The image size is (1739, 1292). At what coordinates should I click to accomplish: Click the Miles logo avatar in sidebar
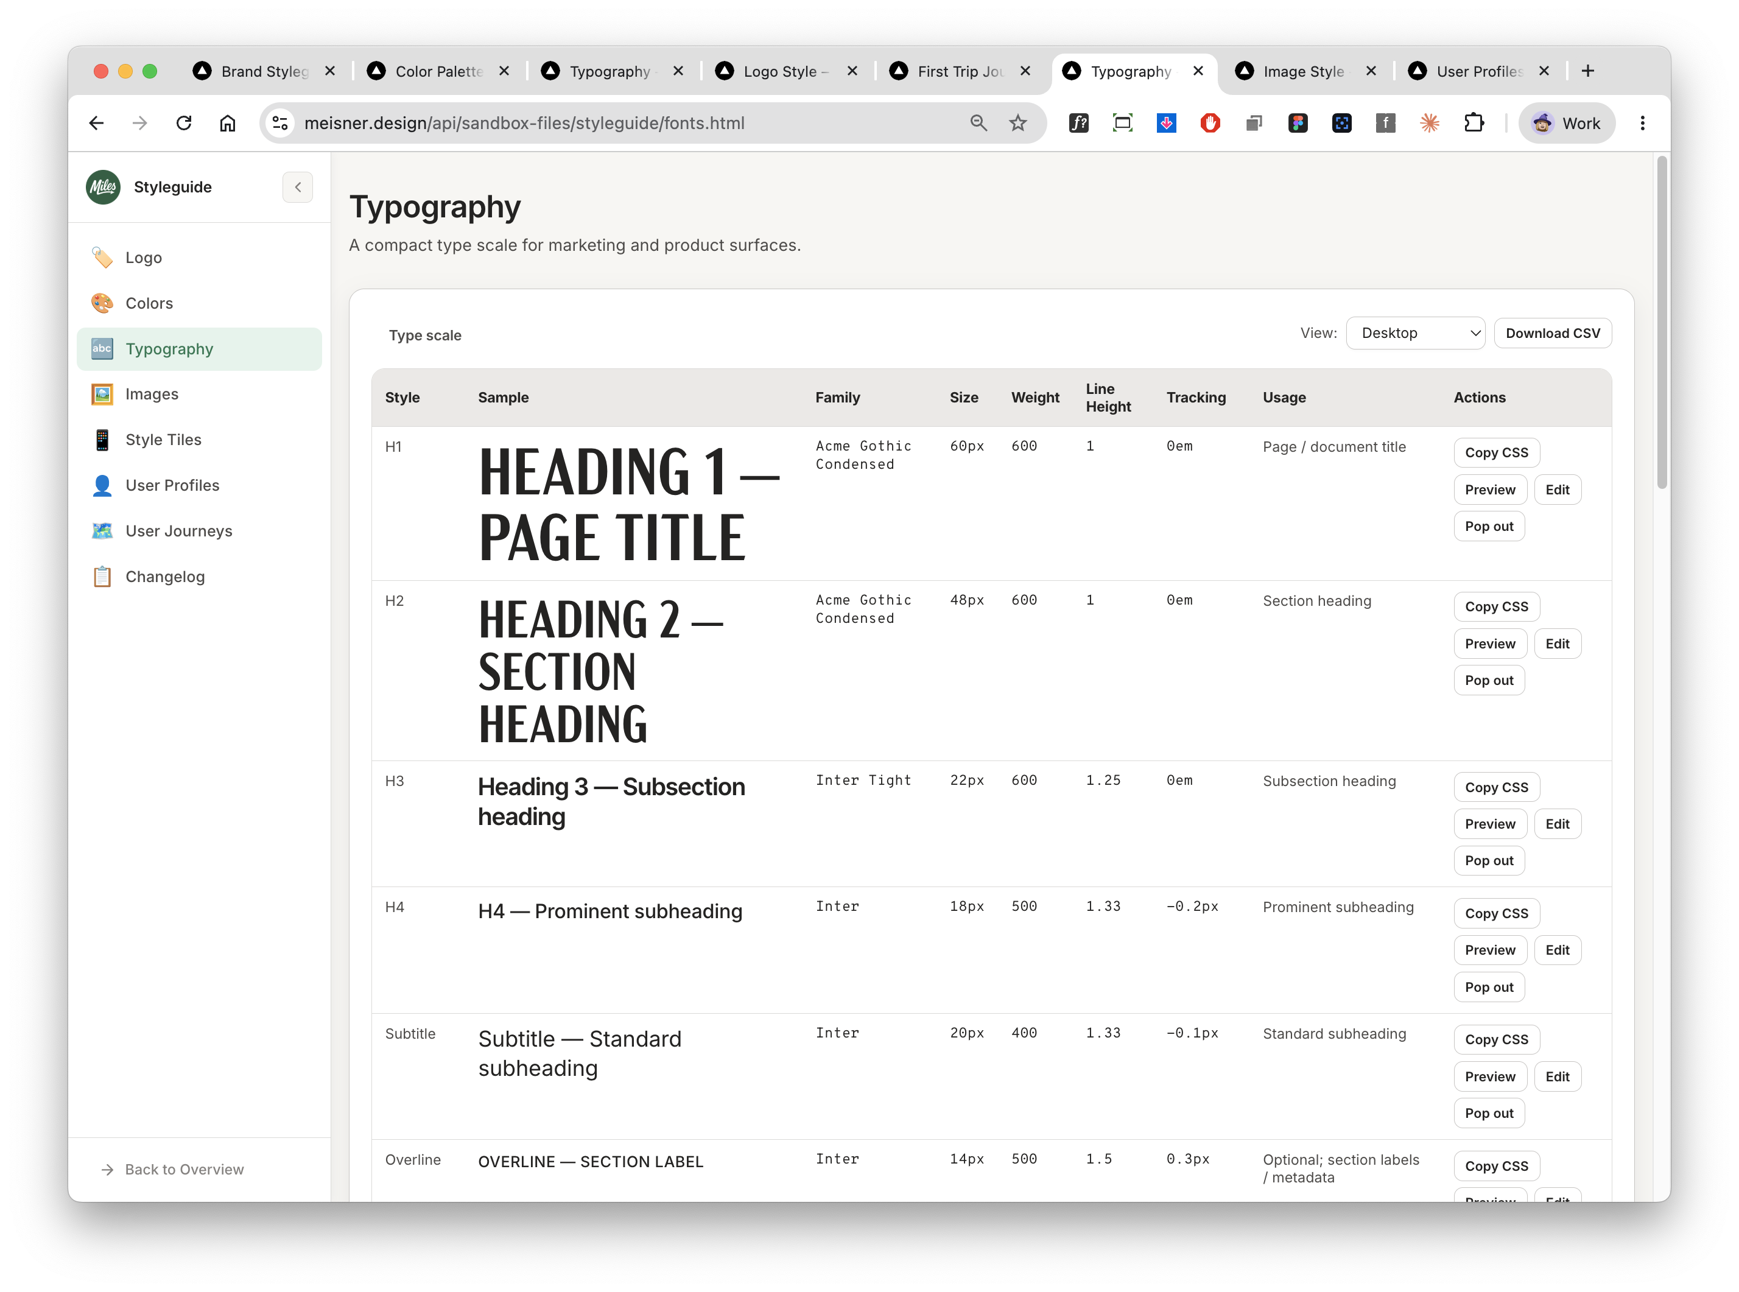click(x=104, y=187)
